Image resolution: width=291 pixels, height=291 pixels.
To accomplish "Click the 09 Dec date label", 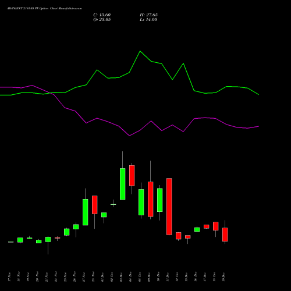I will pyautogui.click(x=149, y=277).
